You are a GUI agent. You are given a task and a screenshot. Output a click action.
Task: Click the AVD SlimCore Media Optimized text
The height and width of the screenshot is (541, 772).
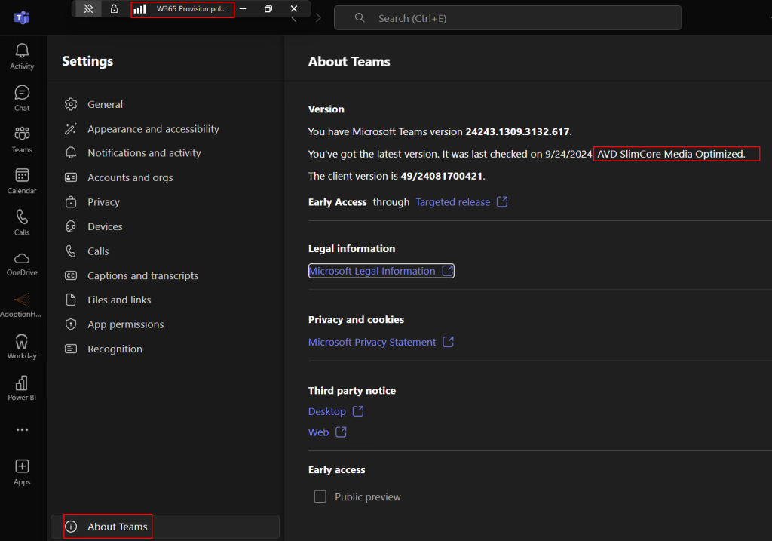pos(671,154)
